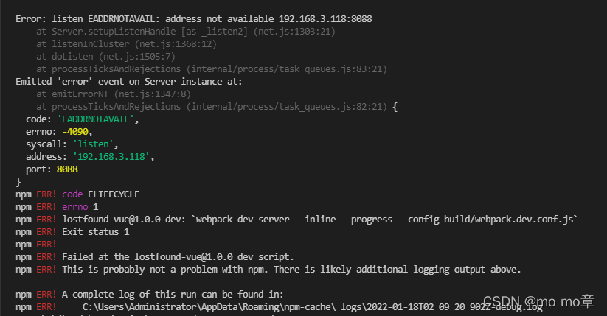Click the yellow errno value -4090

pyautogui.click(x=75, y=132)
